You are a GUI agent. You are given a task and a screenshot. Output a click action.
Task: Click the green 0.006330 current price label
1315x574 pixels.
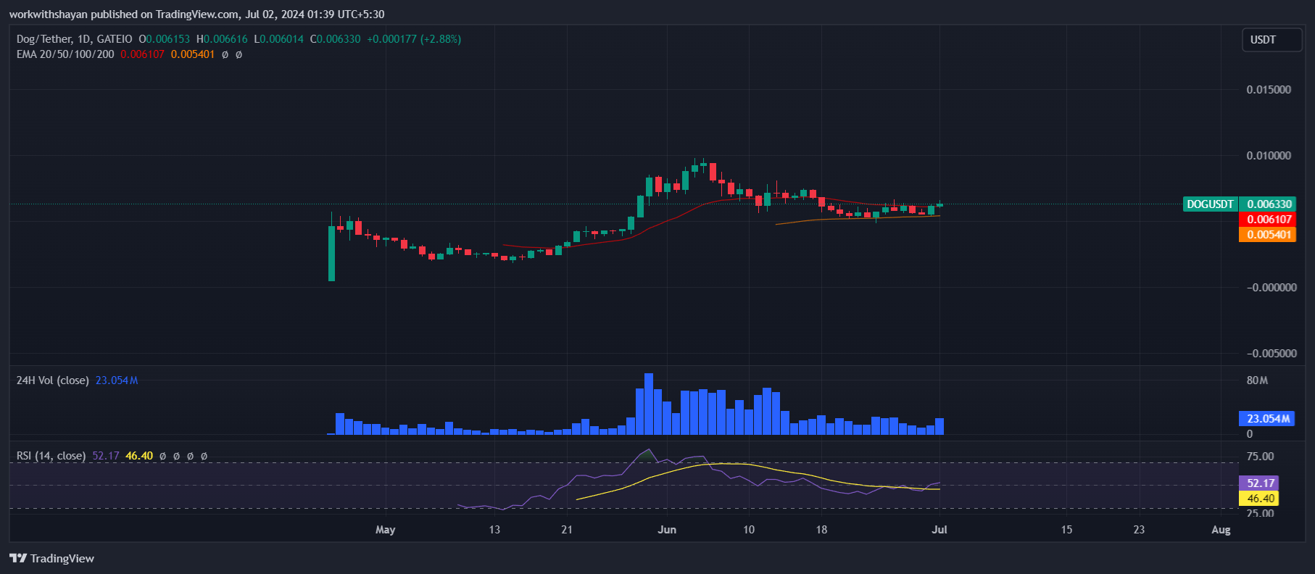click(x=1269, y=204)
